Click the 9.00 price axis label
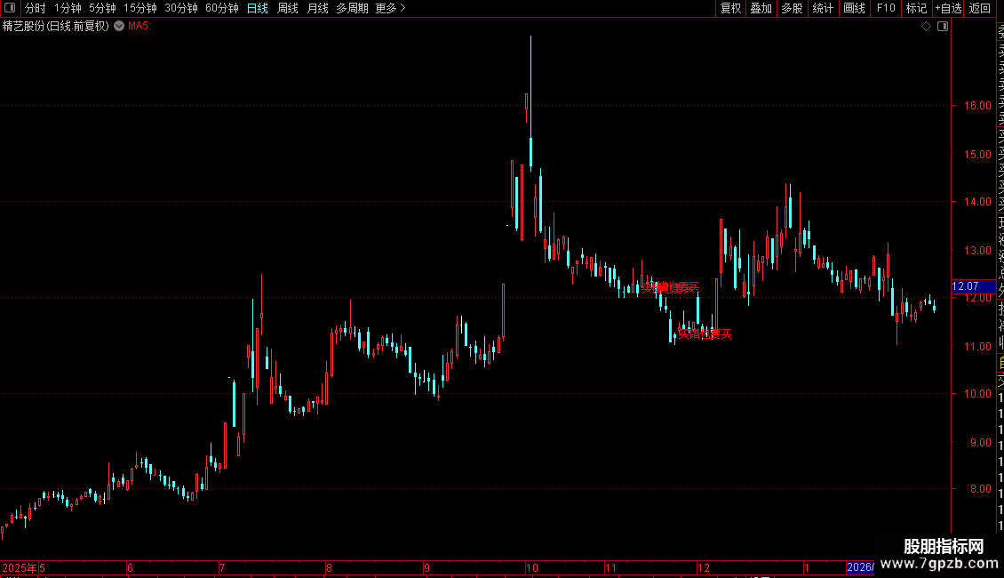Viewport: 1004px width, 578px height. (x=980, y=443)
